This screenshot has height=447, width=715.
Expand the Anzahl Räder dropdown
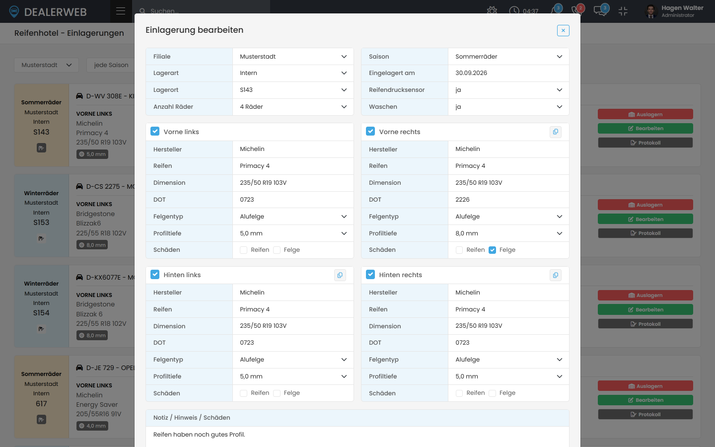293,107
